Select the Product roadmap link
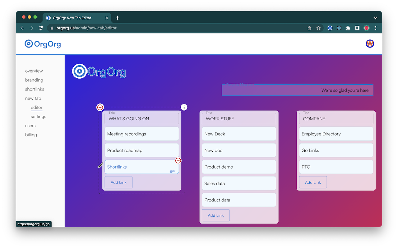This screenshot has width=398, height=248. point(142,150)
